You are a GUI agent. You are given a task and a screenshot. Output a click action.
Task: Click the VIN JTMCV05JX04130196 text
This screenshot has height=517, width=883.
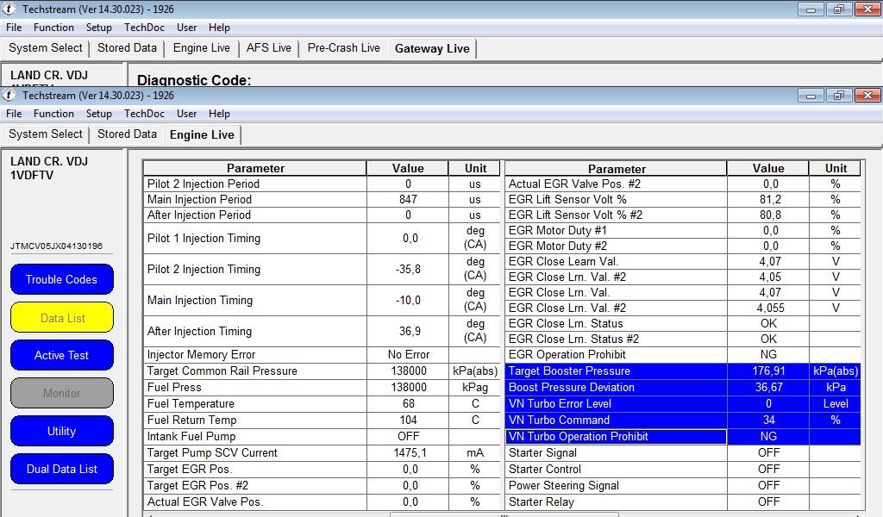click(56, 246)
